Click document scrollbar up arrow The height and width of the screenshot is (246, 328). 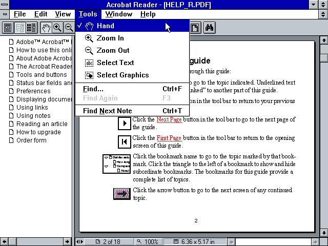[324, 40]
